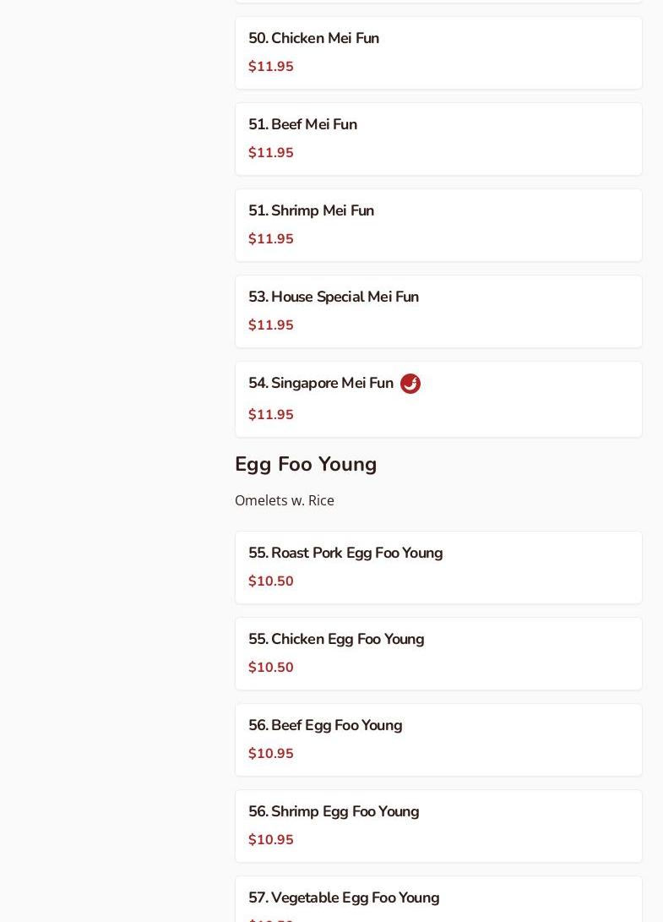
Task: Click the Egg Foo Young section heading
Action: (x=306, y=465)
